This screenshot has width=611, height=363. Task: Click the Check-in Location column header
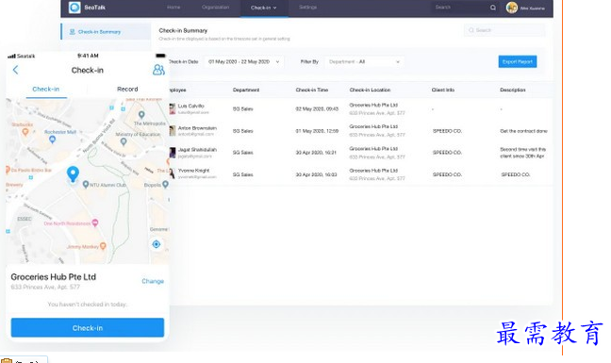pos(370,90)
